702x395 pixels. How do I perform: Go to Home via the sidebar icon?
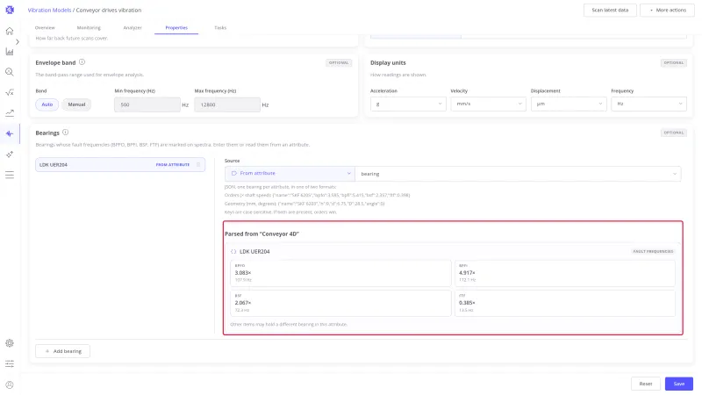(10, 31)
